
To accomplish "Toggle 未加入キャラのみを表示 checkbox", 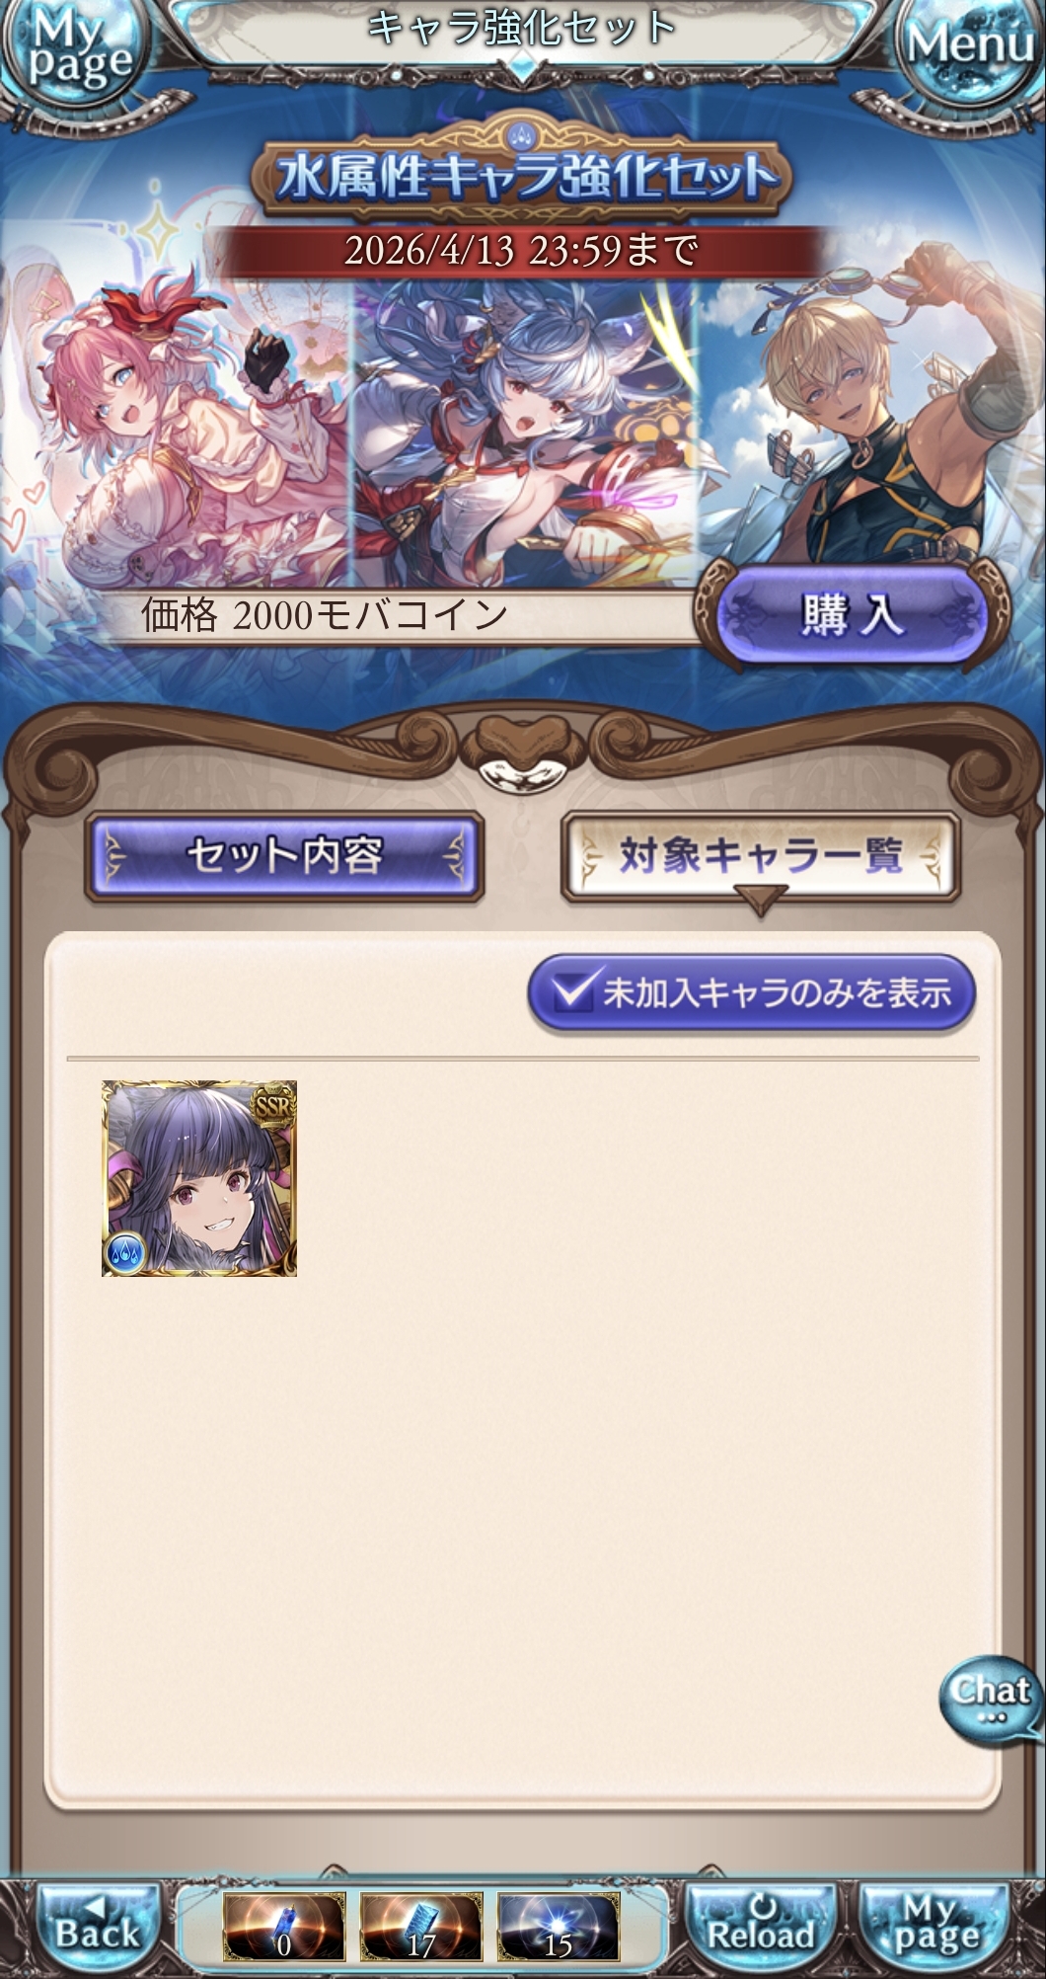I will (x=752, y=992).
